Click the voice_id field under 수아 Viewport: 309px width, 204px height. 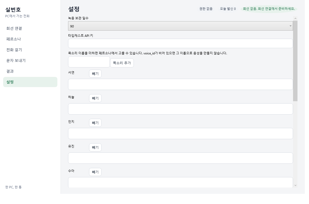pyautogui.click(x=180, y=182)
